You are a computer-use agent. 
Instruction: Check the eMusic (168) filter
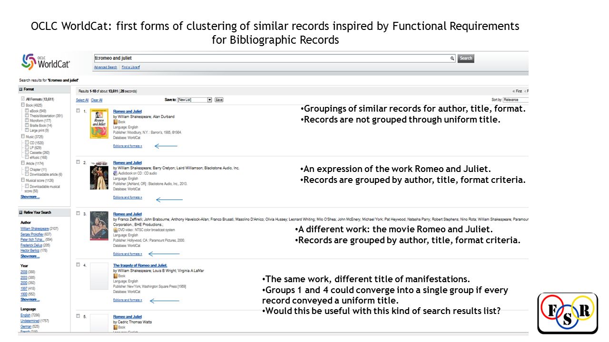click(x=27, y=157)
